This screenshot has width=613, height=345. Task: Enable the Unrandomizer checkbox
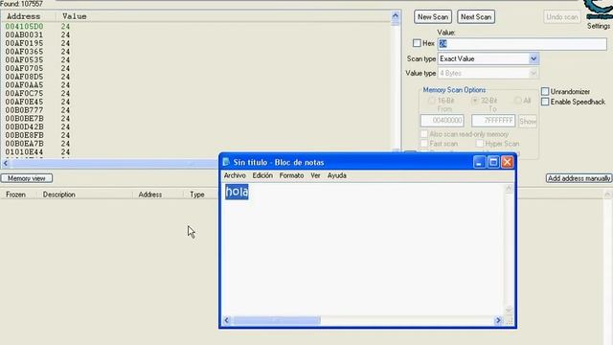coord(545,92)
